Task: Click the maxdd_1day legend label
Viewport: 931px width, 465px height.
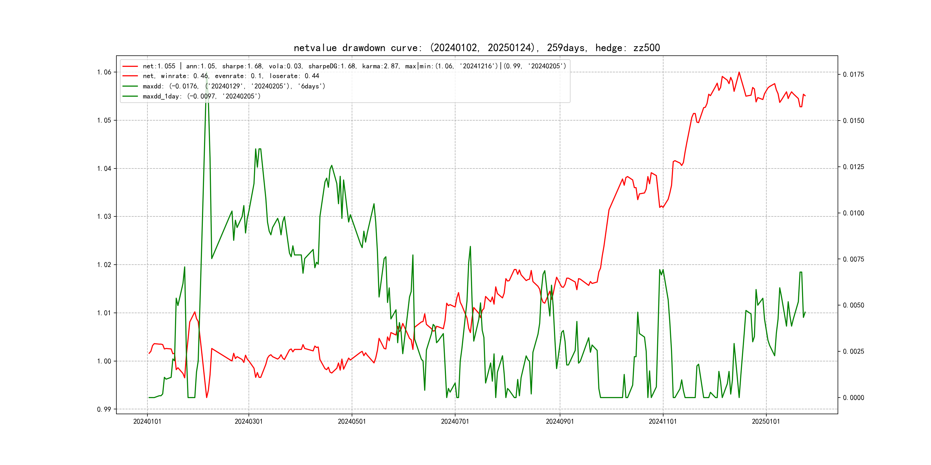Action: coord(201,96)
